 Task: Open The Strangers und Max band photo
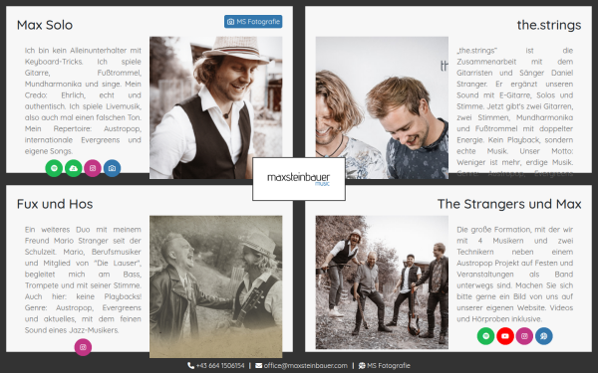[382, 282]
